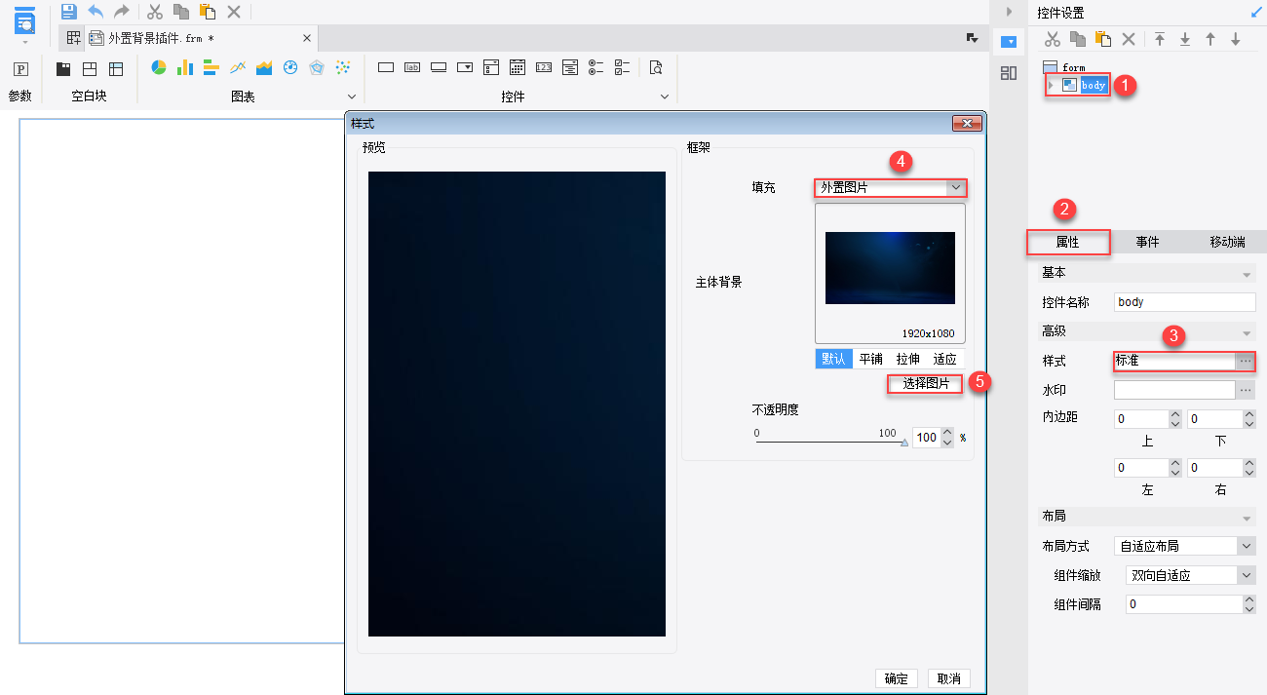Select 默认 image layout option
The image size is (1267, 695).
[833, 359]
